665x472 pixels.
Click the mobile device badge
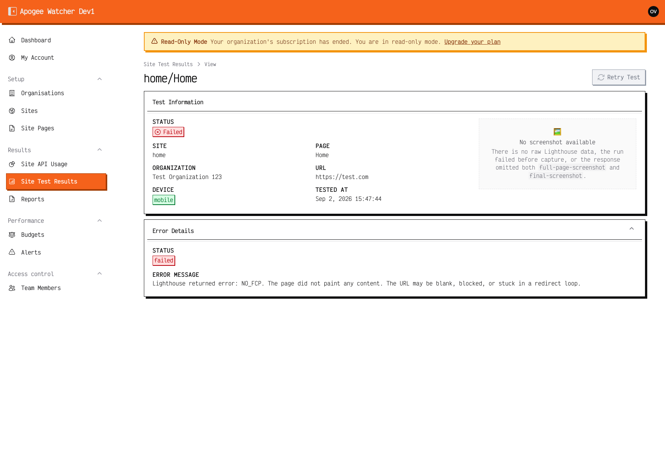coord(164,200)
